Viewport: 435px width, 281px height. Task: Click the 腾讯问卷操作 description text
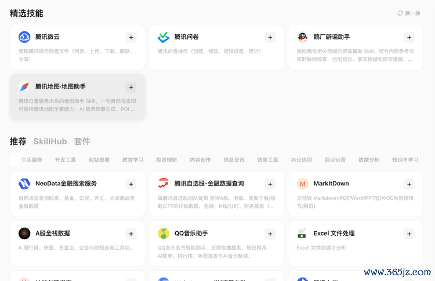coord(209,51)
